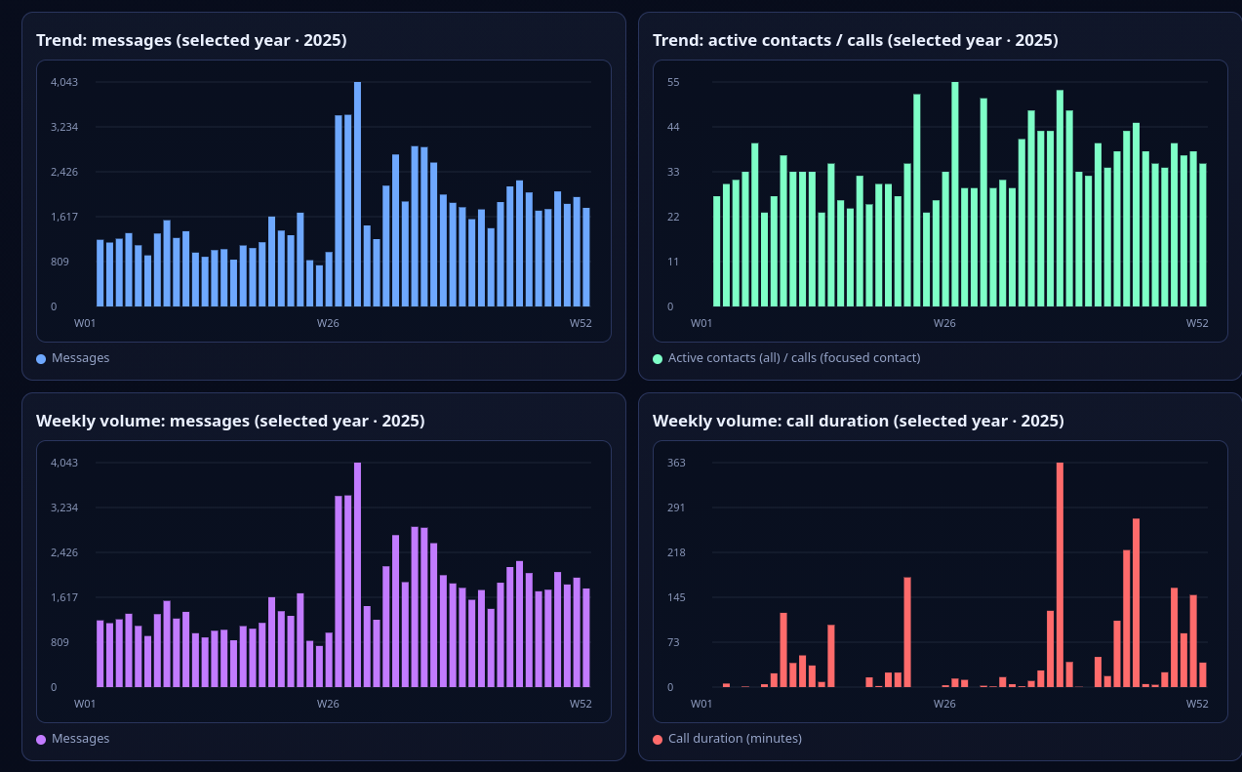The image size is (1242, 772).
Task: Select the tallest purple bar in Weekly volume messages
Action: 357,575
